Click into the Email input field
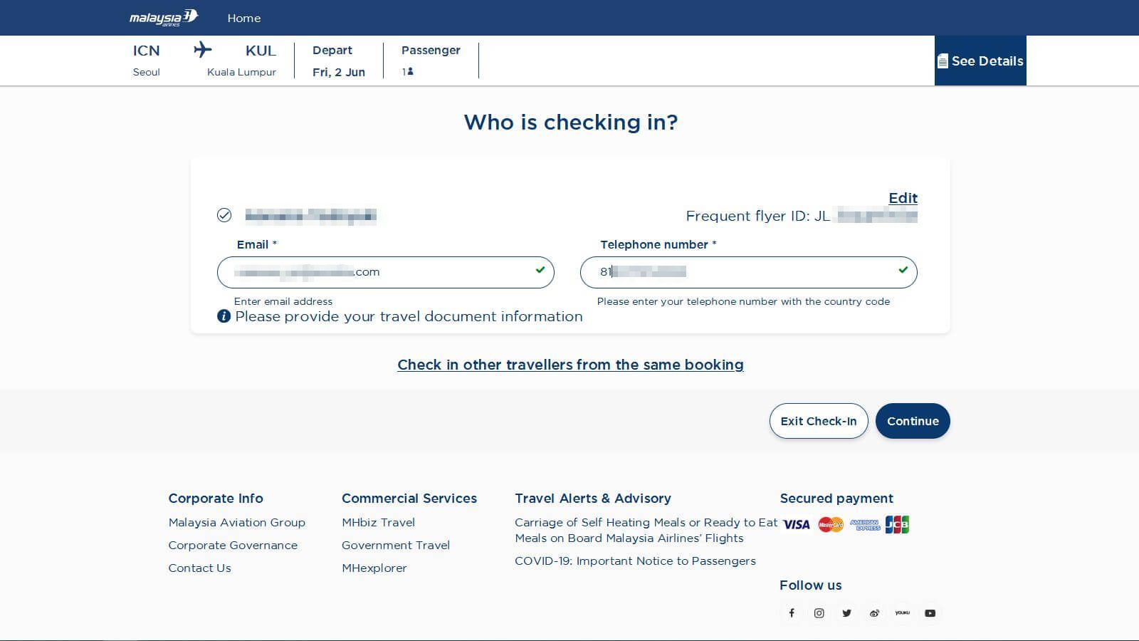1139x641 pixels. (384, 272)
